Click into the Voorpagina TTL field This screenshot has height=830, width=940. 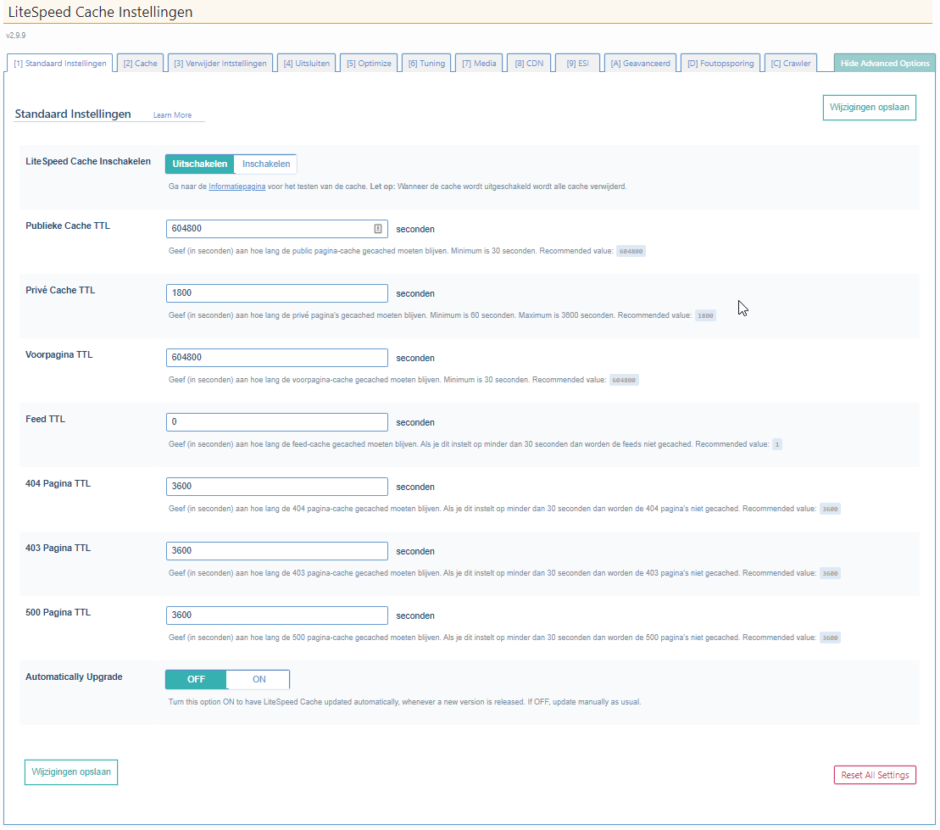(277, 358)
